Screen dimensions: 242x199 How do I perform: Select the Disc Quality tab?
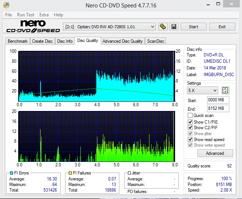point(88,40)
